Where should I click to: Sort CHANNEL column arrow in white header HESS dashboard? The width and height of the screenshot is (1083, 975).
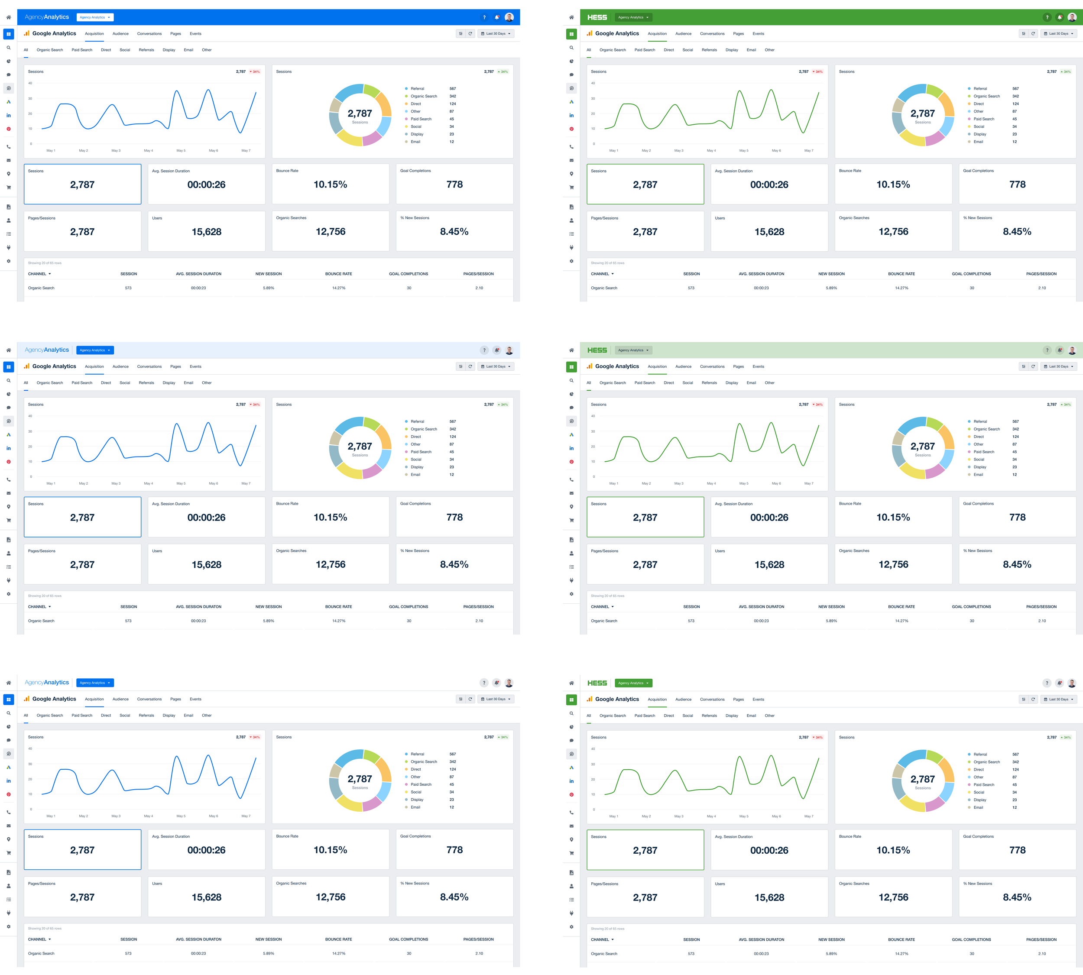[x=613, y=939]
